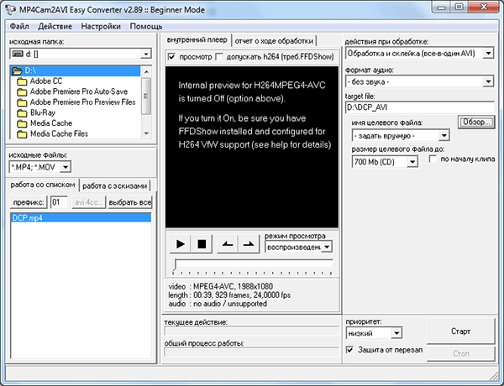Open the Настройки menu

[101, 26]
